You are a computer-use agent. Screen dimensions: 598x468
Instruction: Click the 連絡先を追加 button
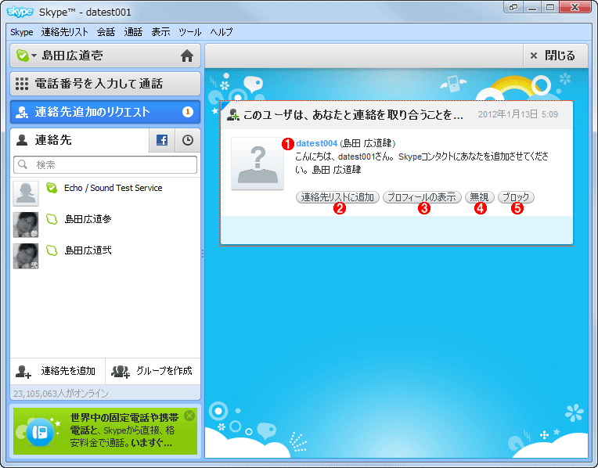[57, 371]
